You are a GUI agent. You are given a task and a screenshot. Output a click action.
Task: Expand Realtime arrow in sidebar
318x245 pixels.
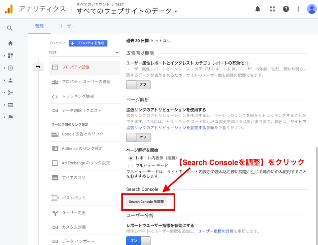click(4, 68)
